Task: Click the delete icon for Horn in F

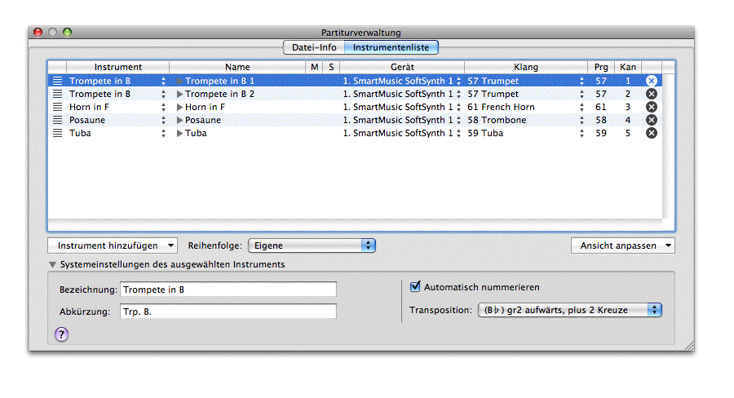Action: [651, 107]
